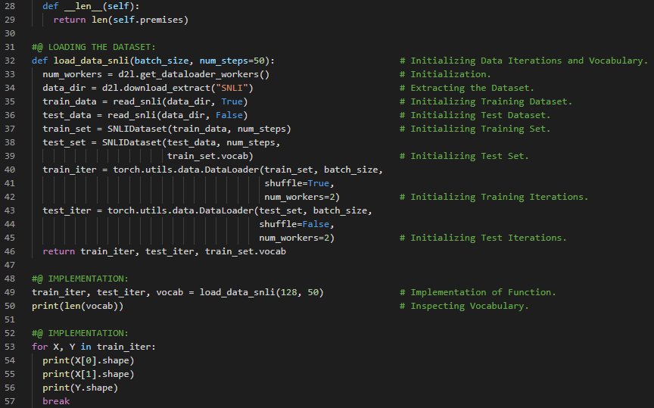Image resolution: width=654 pixels, height=408 pixels.
Task: Click line number 53 in the gutter
Action: tap(10, 347)
